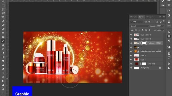Hide the bokeh background layer

click(131, 51)
